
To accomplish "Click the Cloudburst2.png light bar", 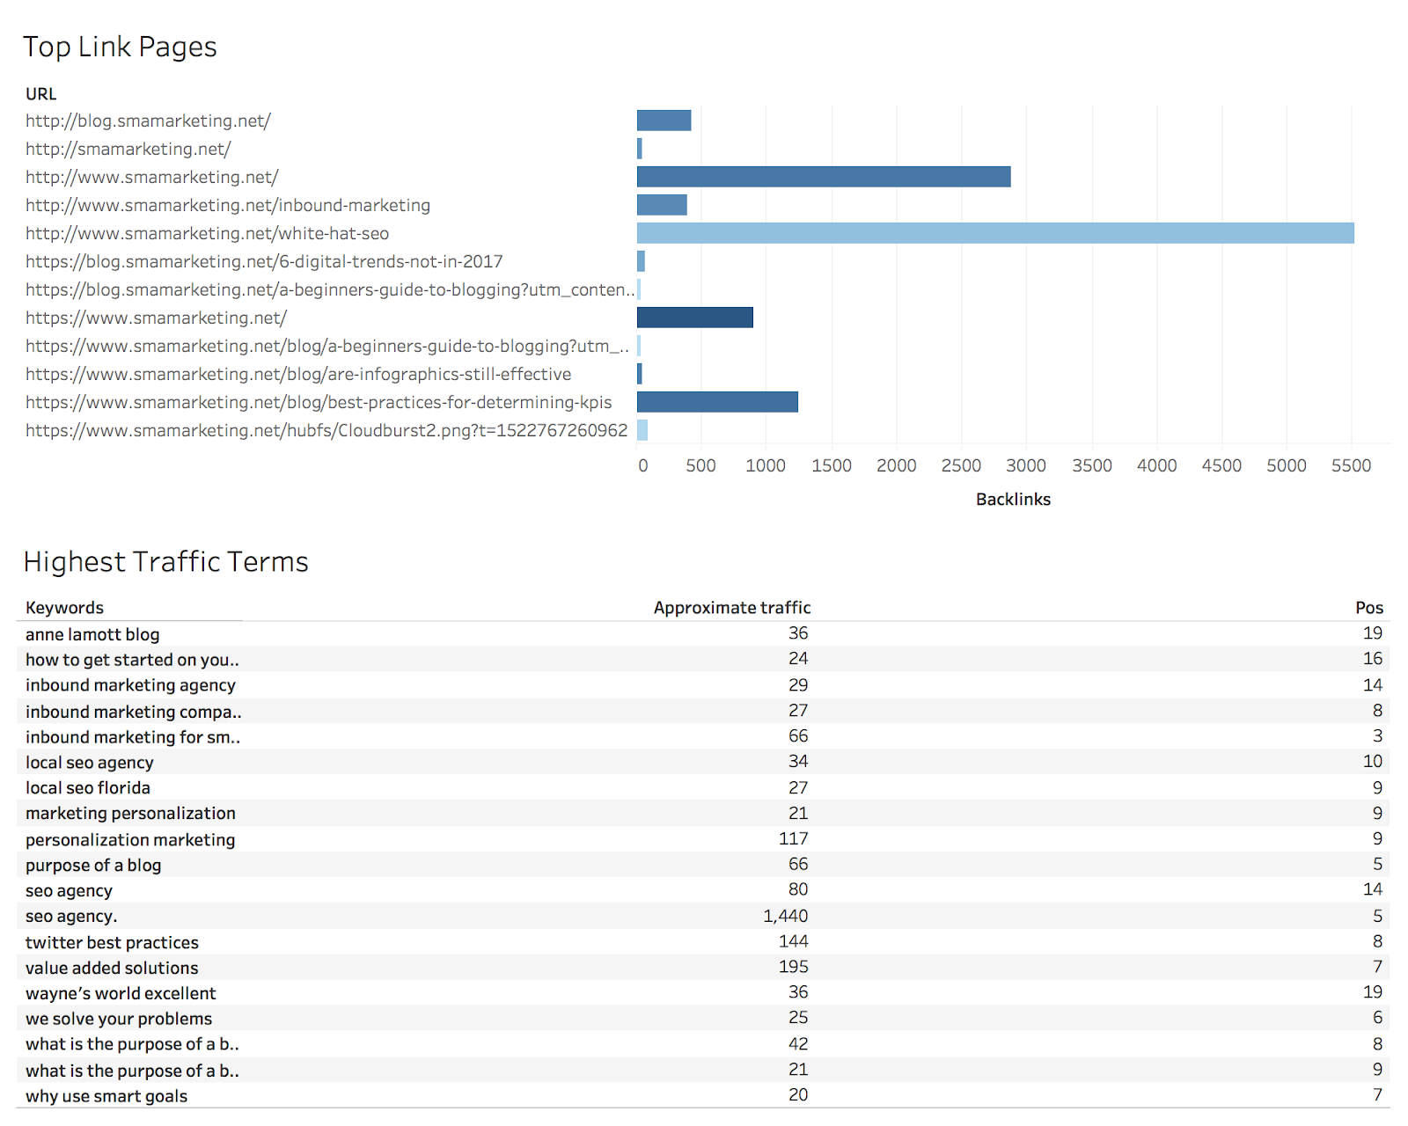I will (642, 430).
